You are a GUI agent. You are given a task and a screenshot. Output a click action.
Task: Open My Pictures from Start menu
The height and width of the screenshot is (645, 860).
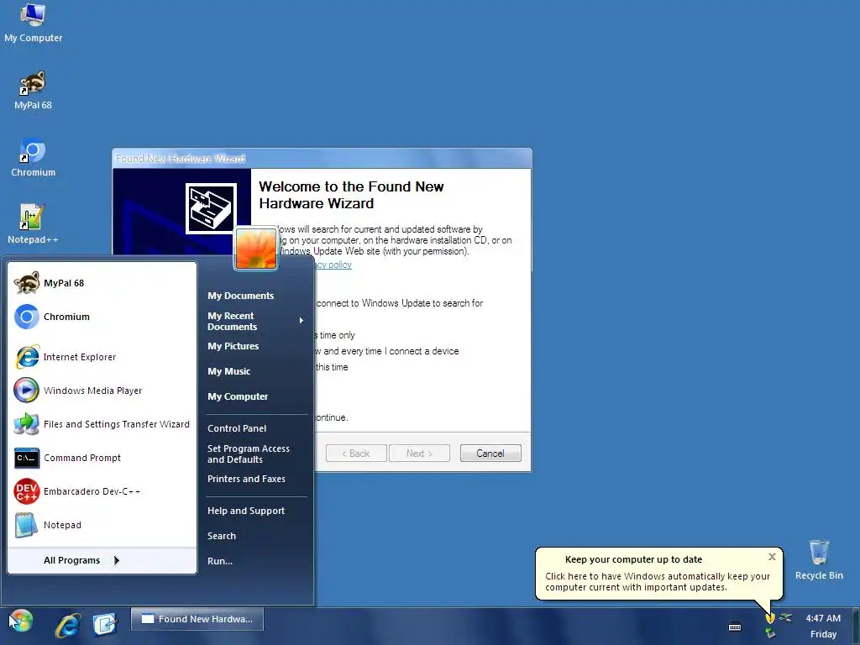(x=233, y=346)
